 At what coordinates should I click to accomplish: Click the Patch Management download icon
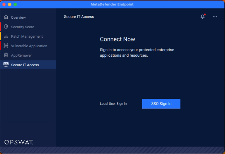6,36
